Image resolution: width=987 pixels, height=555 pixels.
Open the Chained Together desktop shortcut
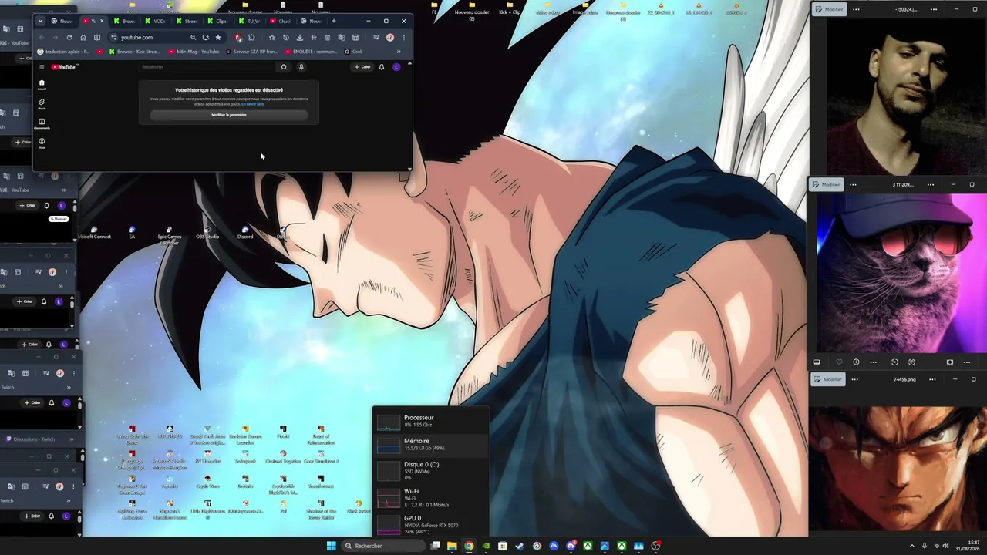pyautogui.click(x=283, y=457)
